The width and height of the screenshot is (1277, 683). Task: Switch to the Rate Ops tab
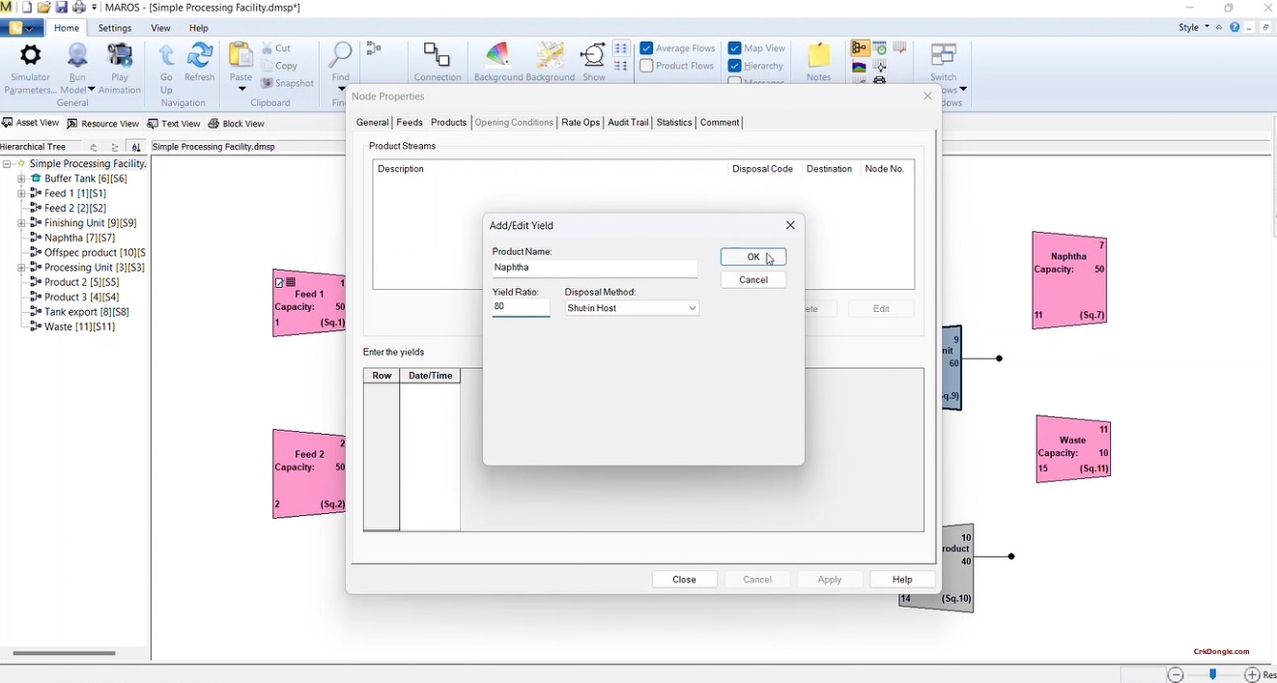(581, 123)
